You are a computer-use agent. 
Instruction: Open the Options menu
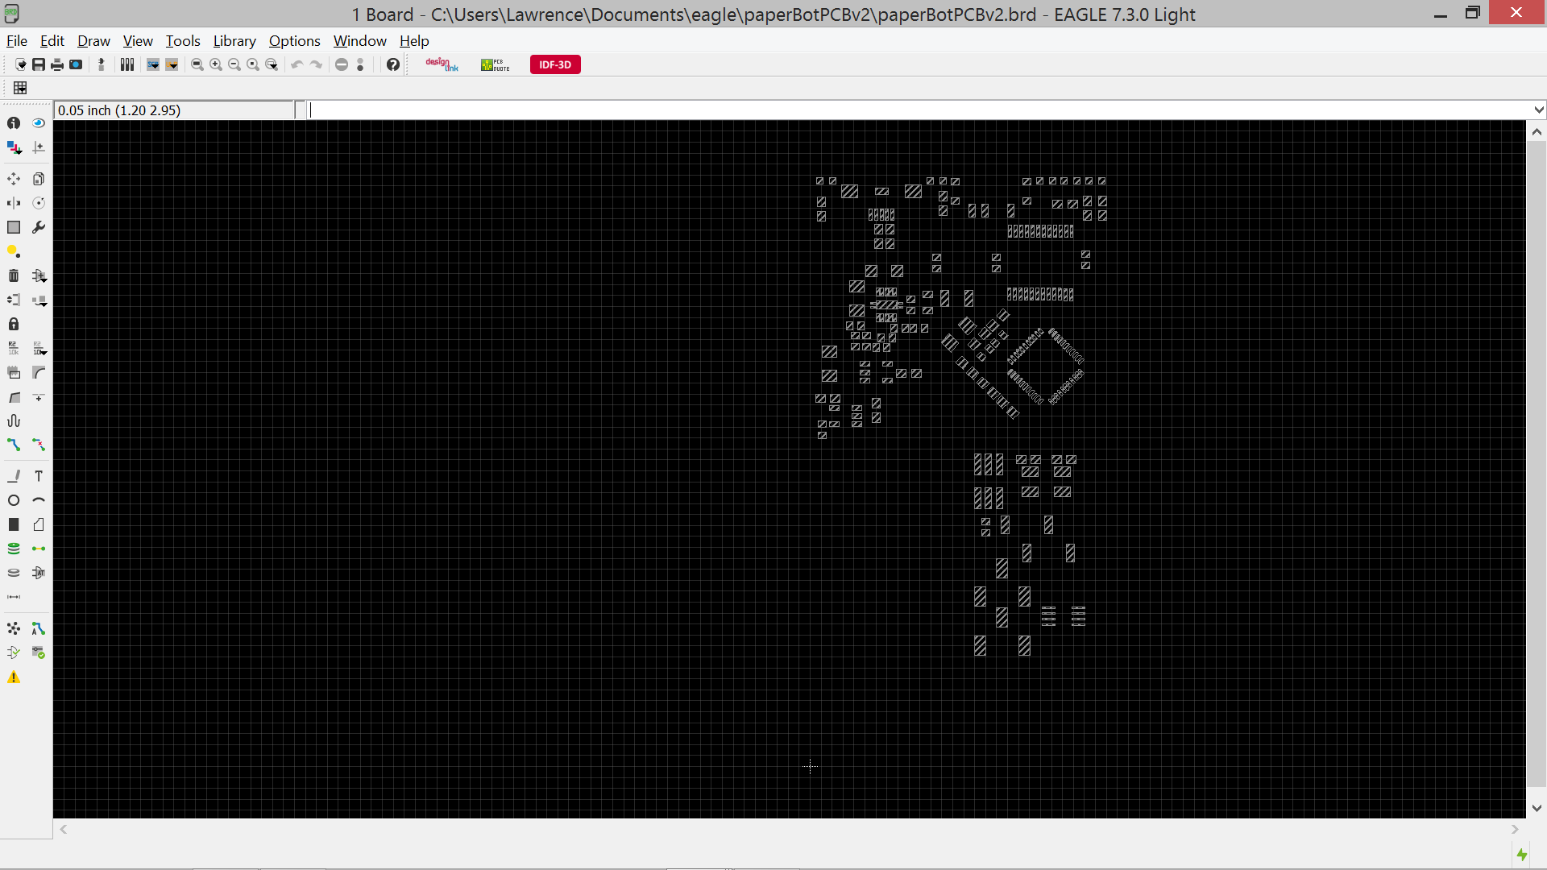294,41
